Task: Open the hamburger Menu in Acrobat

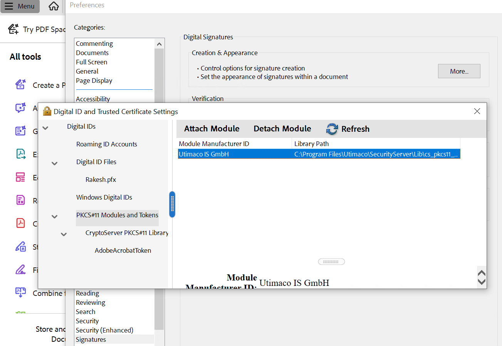Action: 20,7
